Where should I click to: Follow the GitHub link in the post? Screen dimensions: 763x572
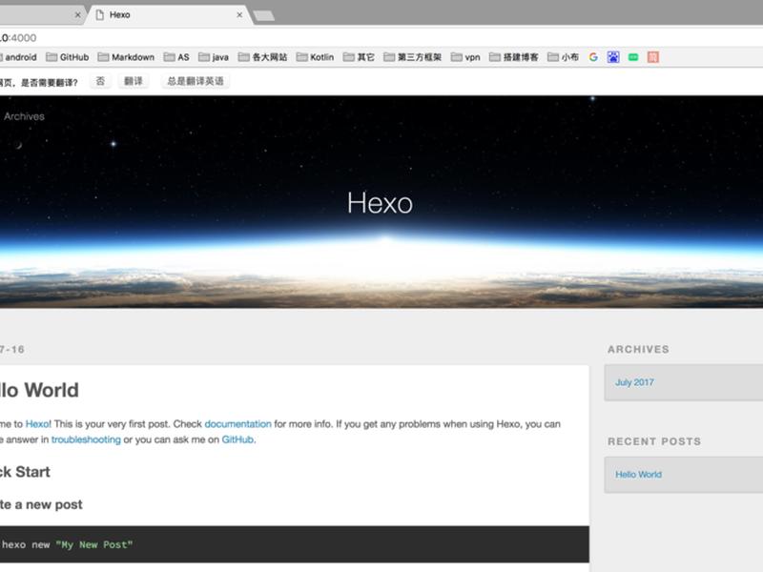pyautogui.click(x=237, y=439)
